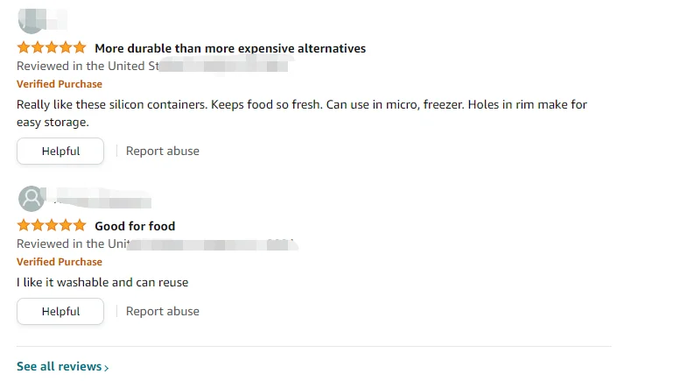Click Verified Purchase label under "Good for food"
This screenshot has width=694, height=381.
(60, 262)
